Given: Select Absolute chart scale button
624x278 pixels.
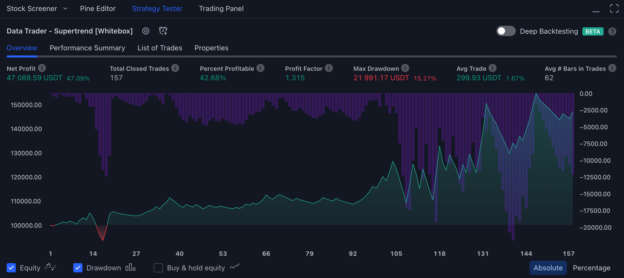Looking at the screenshot, I should tap(548, 268).
